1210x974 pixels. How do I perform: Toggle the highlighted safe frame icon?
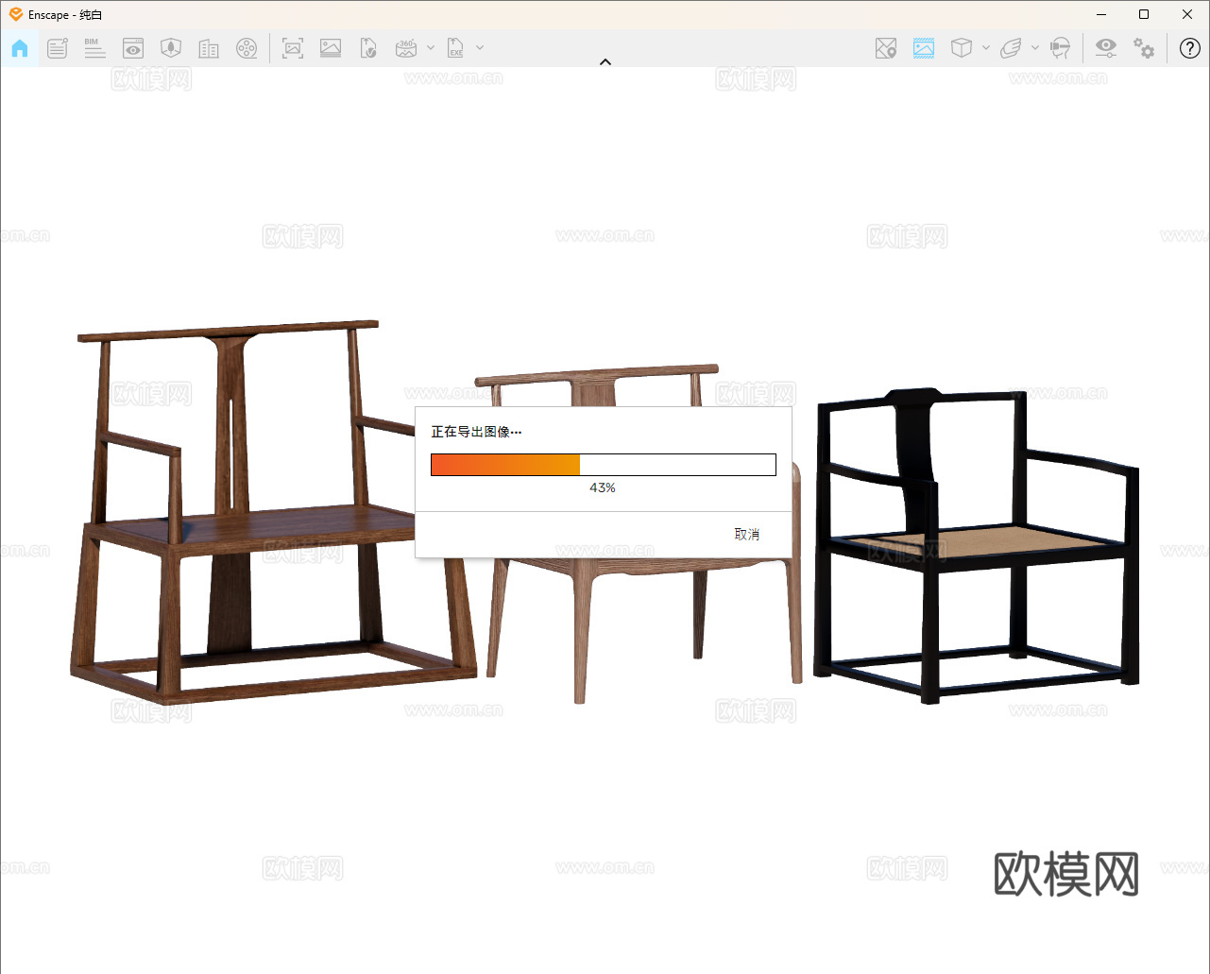[924, 48]
